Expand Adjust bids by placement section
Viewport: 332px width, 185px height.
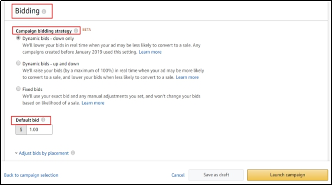44,153
